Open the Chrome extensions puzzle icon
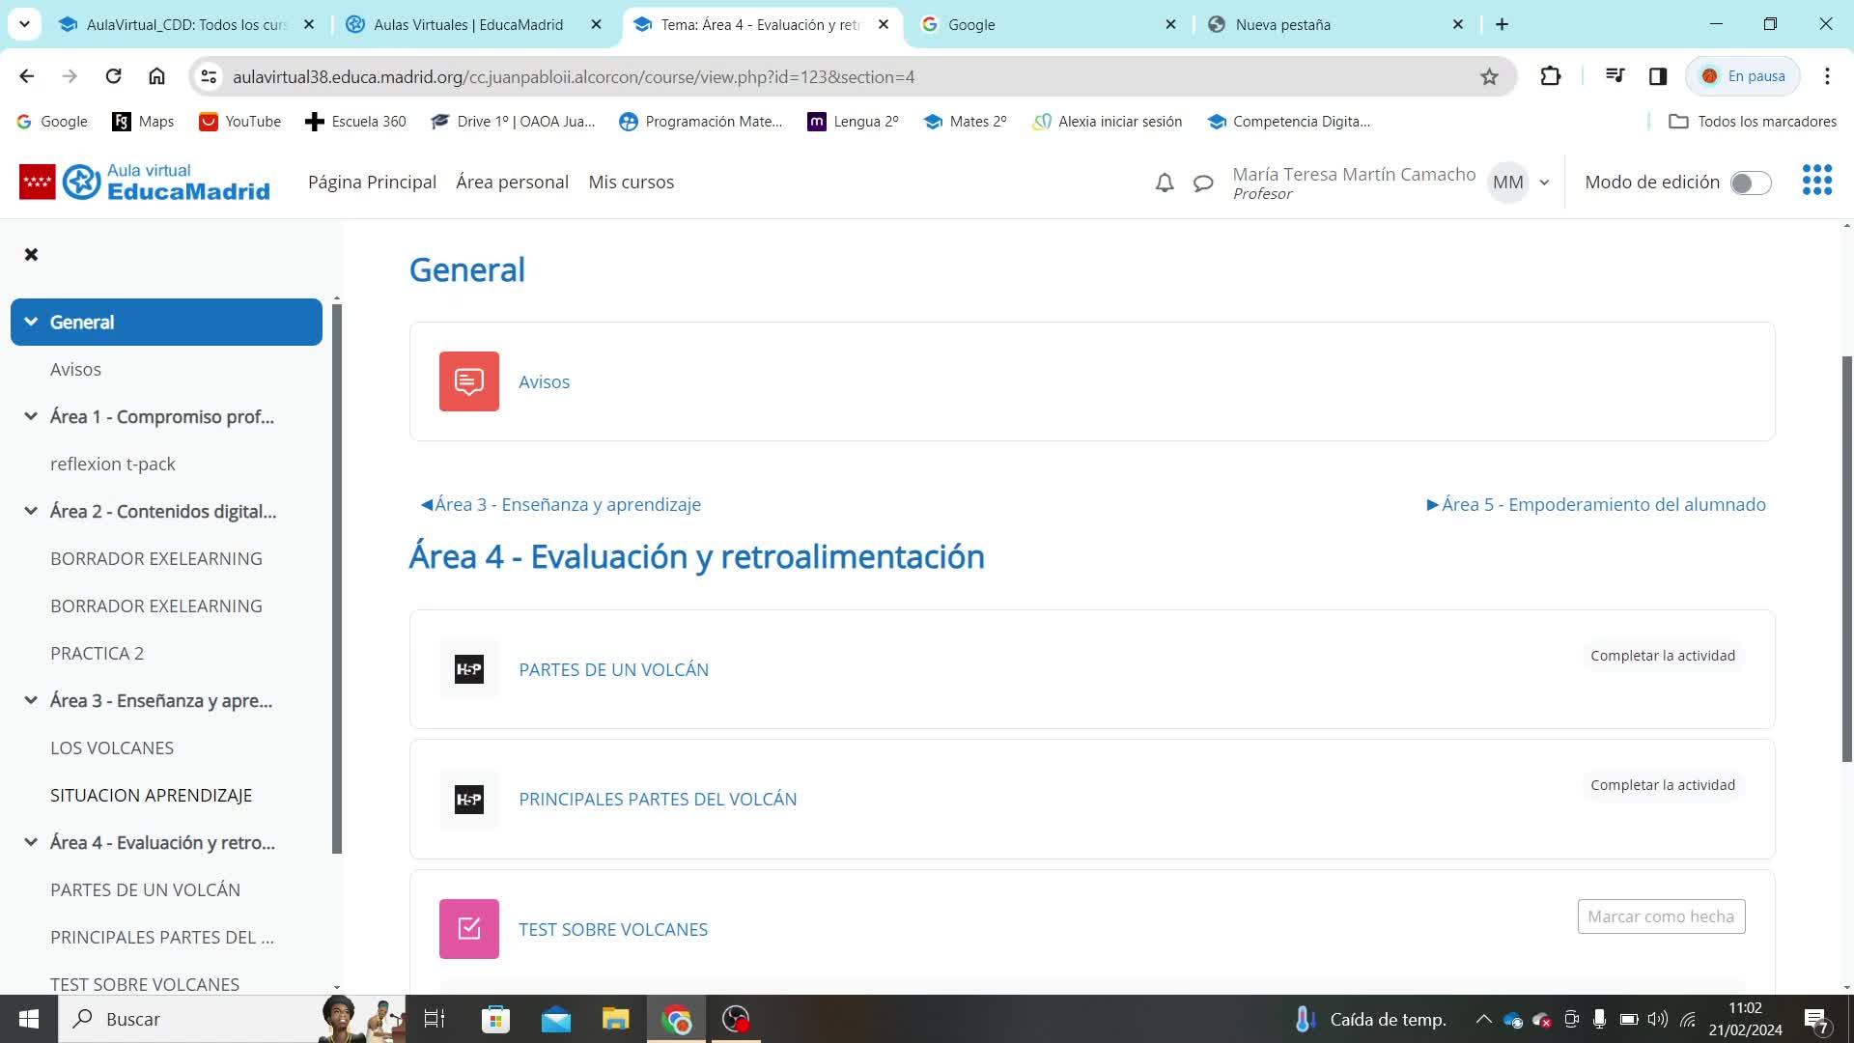 (x=1551, y=76)
